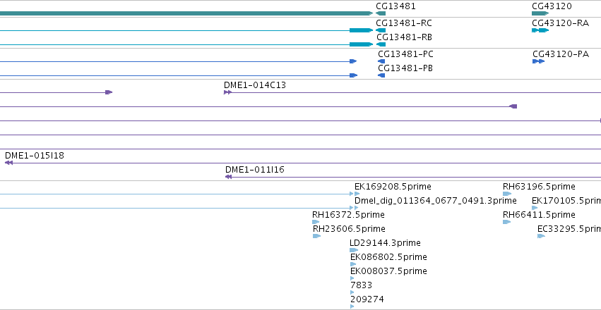The height and width of the screenshot is (310, 601).
Task: Click the arrow glyph under RH23606.5prime
Action: (317, 236)
